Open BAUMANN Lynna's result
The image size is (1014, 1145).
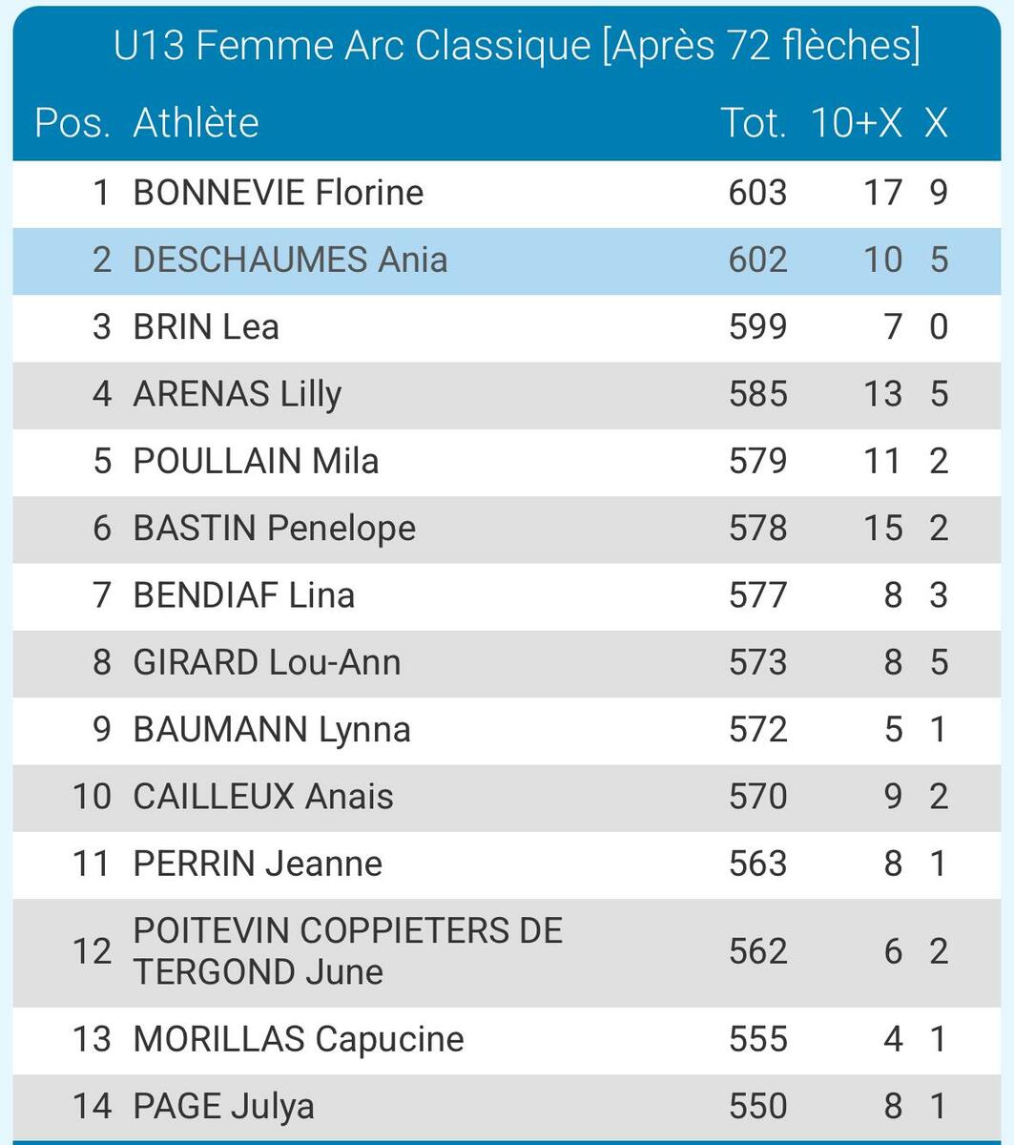(272, 730)
